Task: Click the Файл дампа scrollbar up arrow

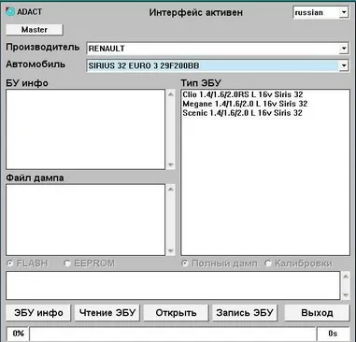Action: pos(170,189)
